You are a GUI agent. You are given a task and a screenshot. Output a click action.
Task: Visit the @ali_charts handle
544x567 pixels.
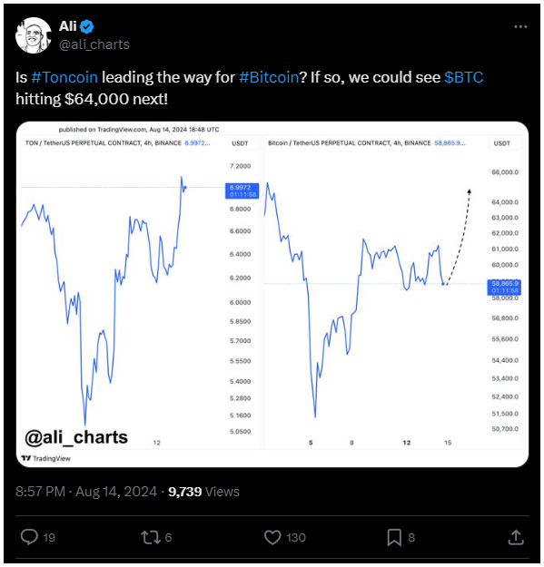click(94, 44)
